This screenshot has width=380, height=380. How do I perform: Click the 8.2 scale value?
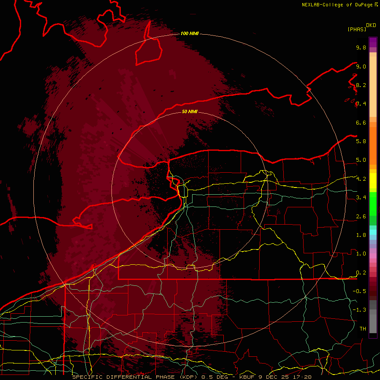click(361, 85)
